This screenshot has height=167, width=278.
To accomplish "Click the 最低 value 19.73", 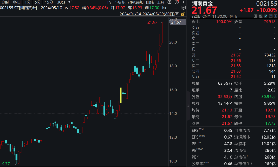I will [x=270, y=117].
